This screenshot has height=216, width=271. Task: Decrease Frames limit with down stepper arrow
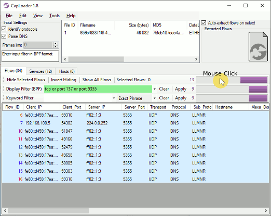(x=56, y=46)
